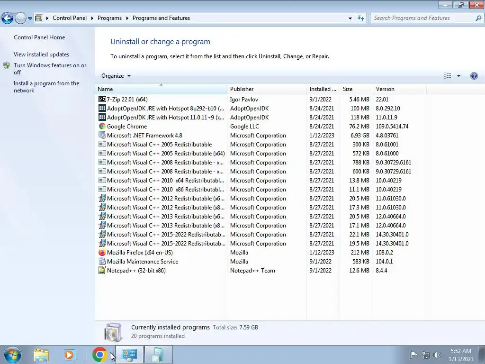Click version 109.0.5414.74 cell

point(392,126)
